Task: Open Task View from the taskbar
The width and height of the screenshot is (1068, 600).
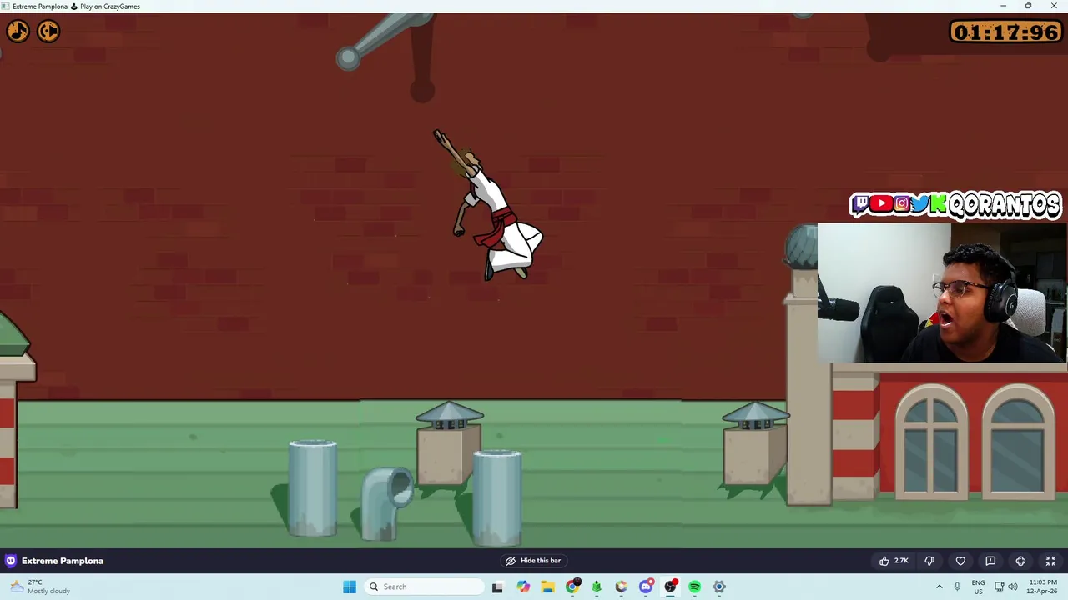Action: pyautogui.click(x=497, y=587)
